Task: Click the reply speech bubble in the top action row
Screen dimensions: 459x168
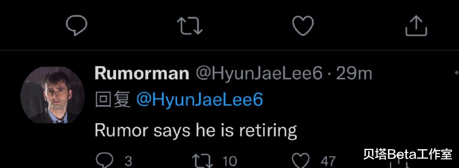Action: pos(77,25)
